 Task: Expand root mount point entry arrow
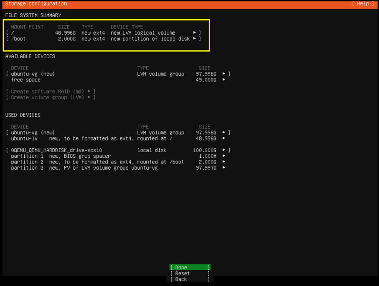195,33
